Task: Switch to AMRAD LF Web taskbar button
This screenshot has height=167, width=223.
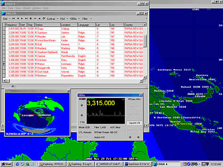Action: click(x=109, y=164)
